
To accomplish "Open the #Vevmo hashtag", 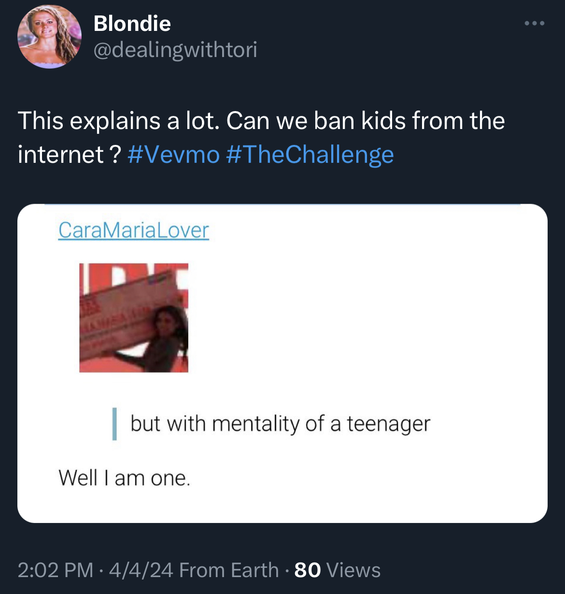I will point(174,155).
